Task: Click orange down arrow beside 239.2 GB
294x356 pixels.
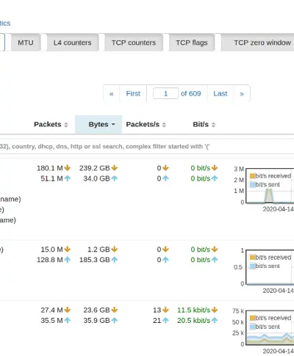Action: (115, 168)
